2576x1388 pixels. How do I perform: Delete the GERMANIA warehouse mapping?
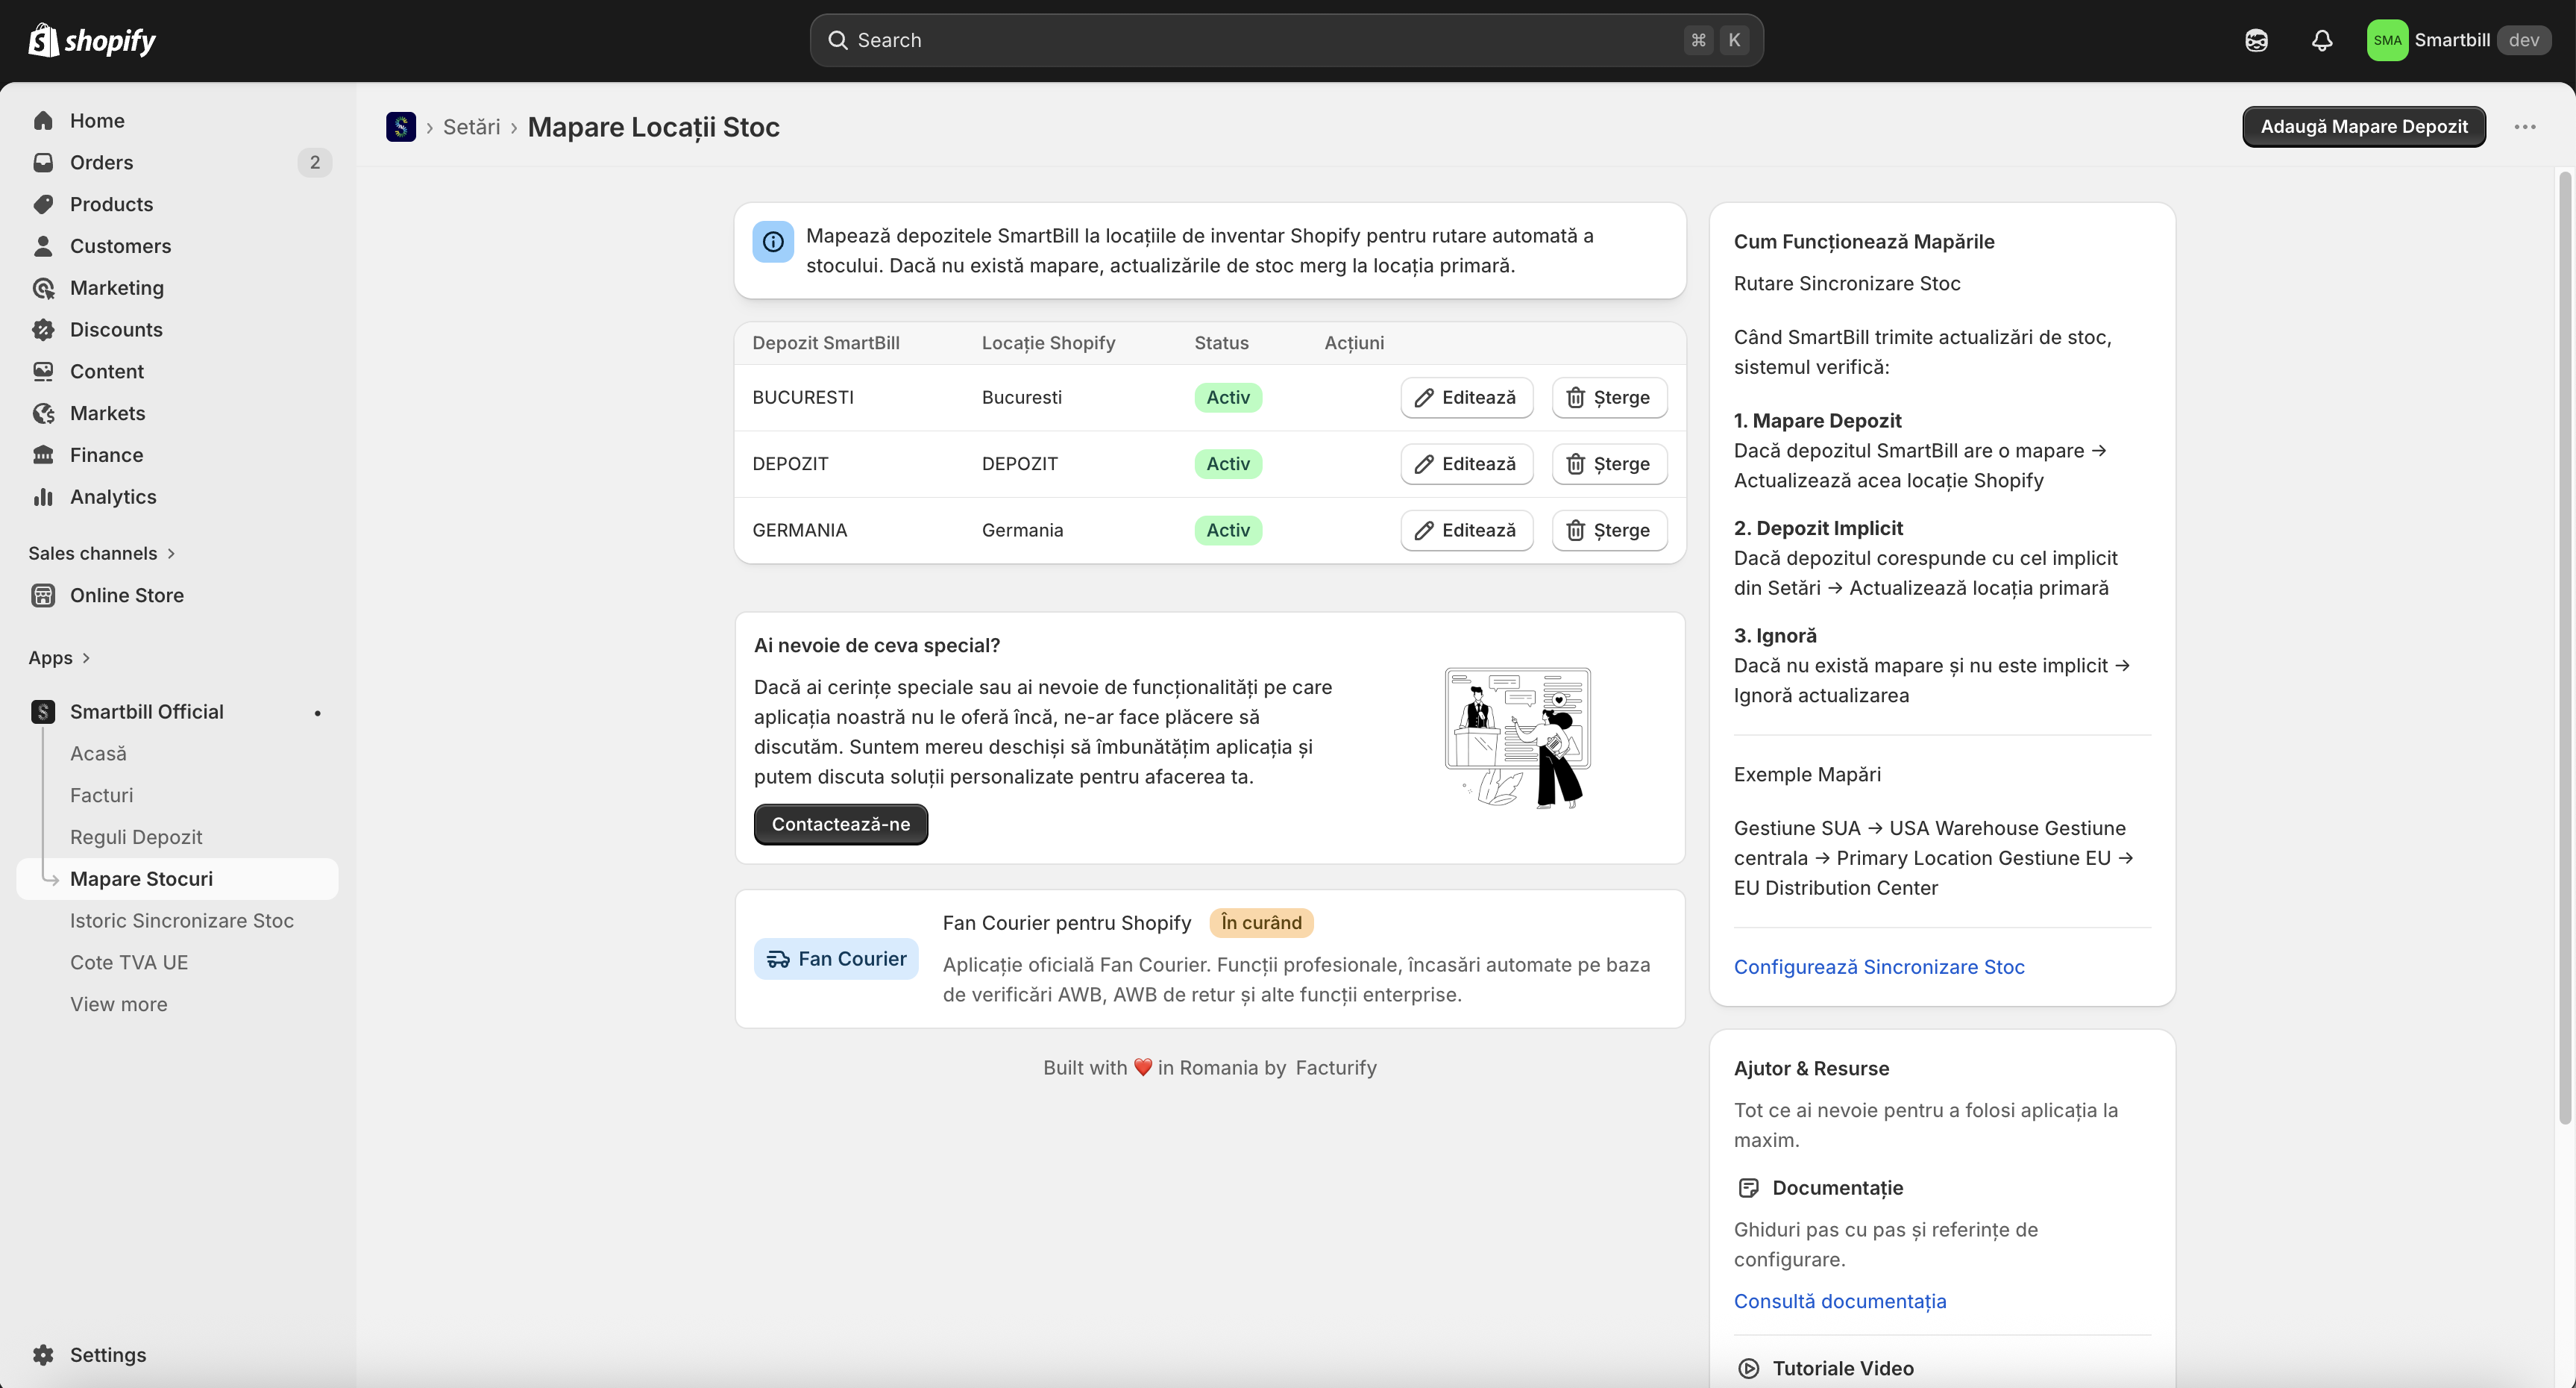(x=1609, y=531)
